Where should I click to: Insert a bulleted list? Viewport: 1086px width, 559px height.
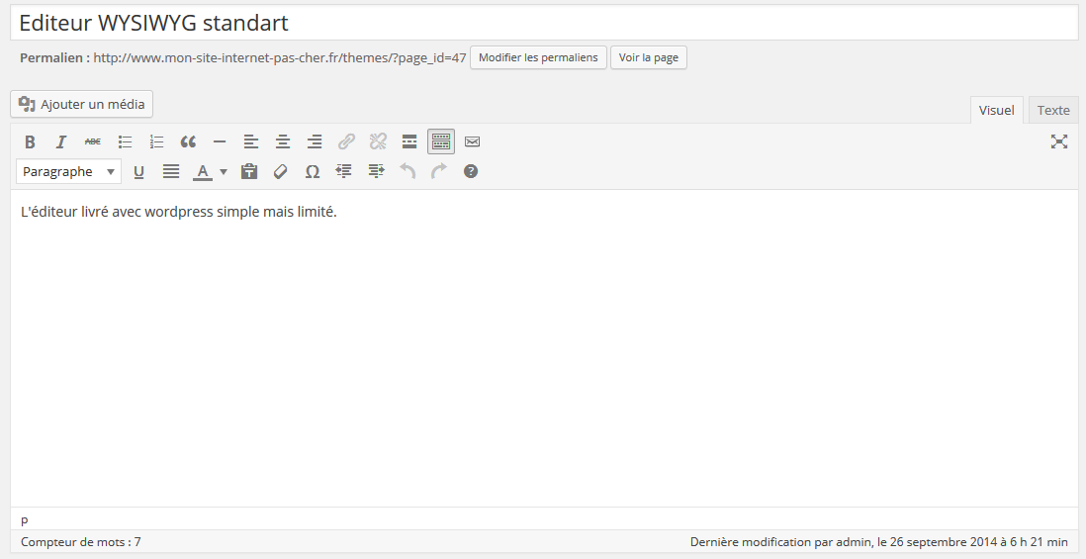125,141
